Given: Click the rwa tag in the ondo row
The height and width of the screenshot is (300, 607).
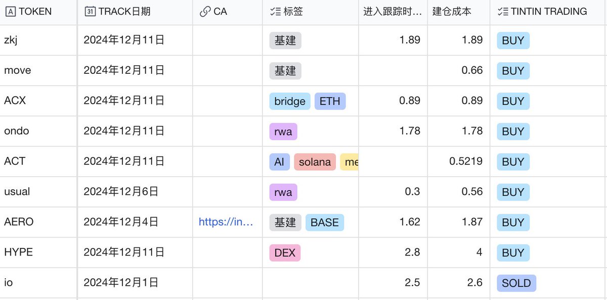Looking at the screenshot, I should pyautogui.click(x=283, y=132).
